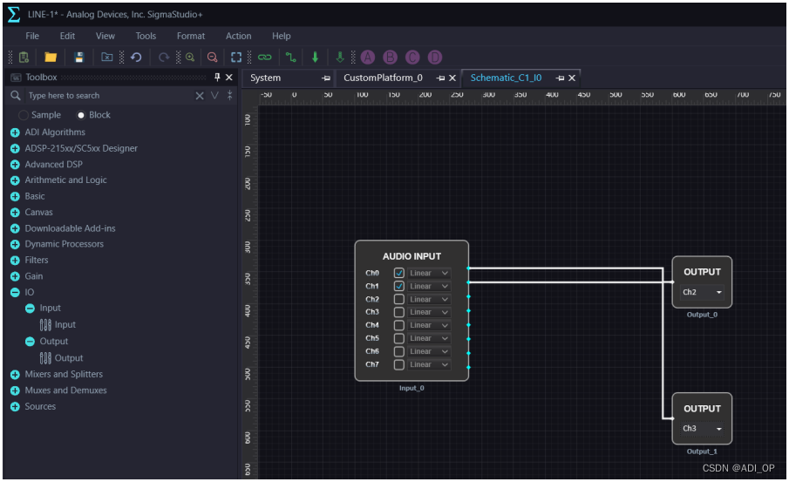Expand the Filters category
The image size is (789, 482).
pyautogui.click(x=15, y=260)
